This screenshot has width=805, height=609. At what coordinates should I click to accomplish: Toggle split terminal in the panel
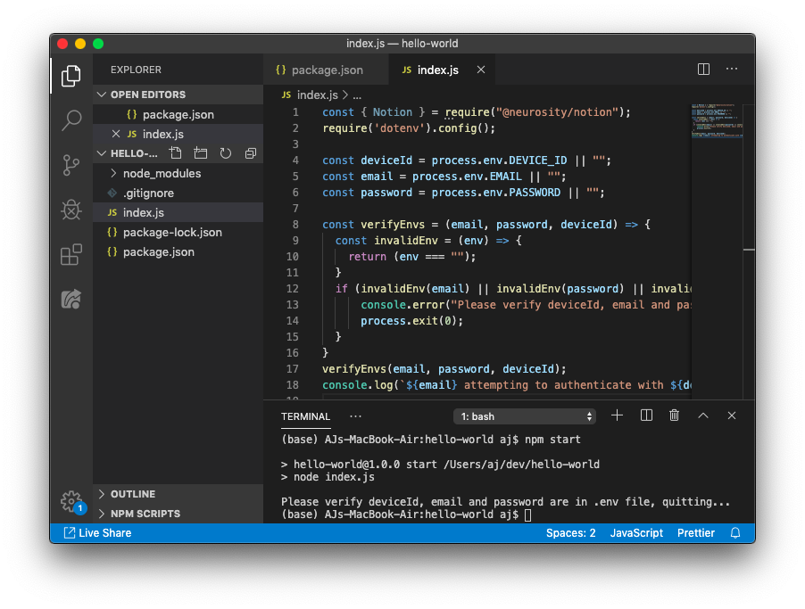click(x=646, y=416)
